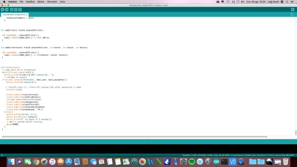
Task: Open Google Chrome from the Dock
Action: point(36,162)
